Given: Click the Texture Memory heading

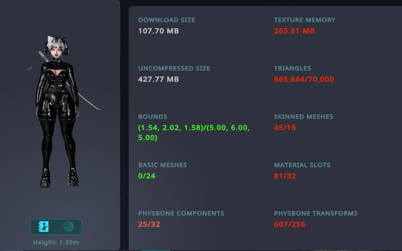Looking at the screenshot, I should point(305,20).
